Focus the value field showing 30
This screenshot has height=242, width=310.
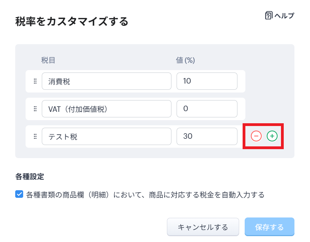pyautogui.click(x=207, y=136)
